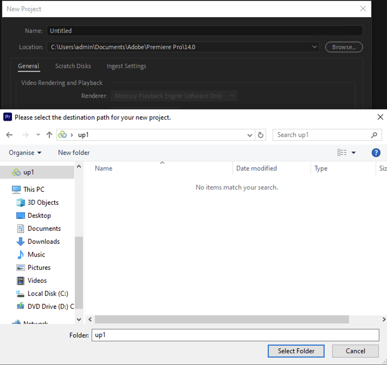Viewport: 387px width, 365px height.
Task: Close the New Project window
Action: (363, 9)
